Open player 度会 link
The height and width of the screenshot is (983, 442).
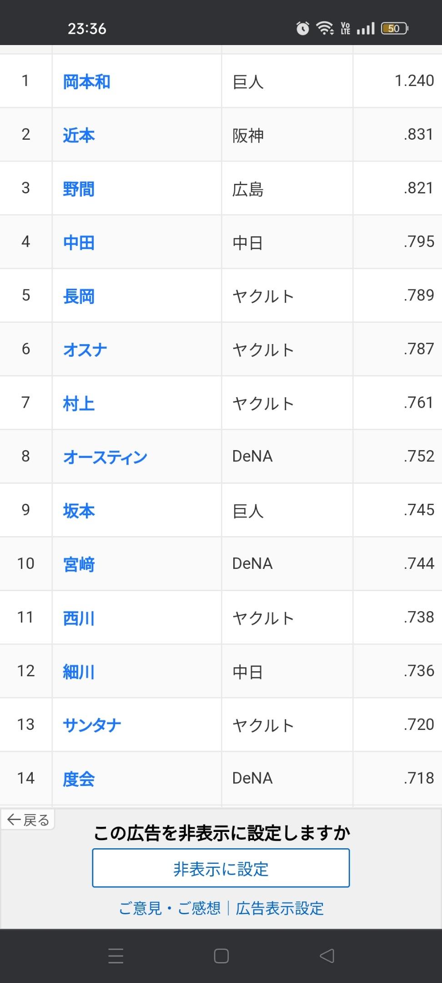point(79,779)
